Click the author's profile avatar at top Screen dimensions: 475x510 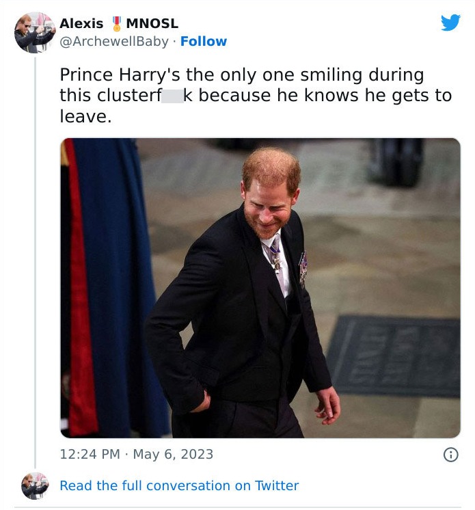[x=34, y=32]
